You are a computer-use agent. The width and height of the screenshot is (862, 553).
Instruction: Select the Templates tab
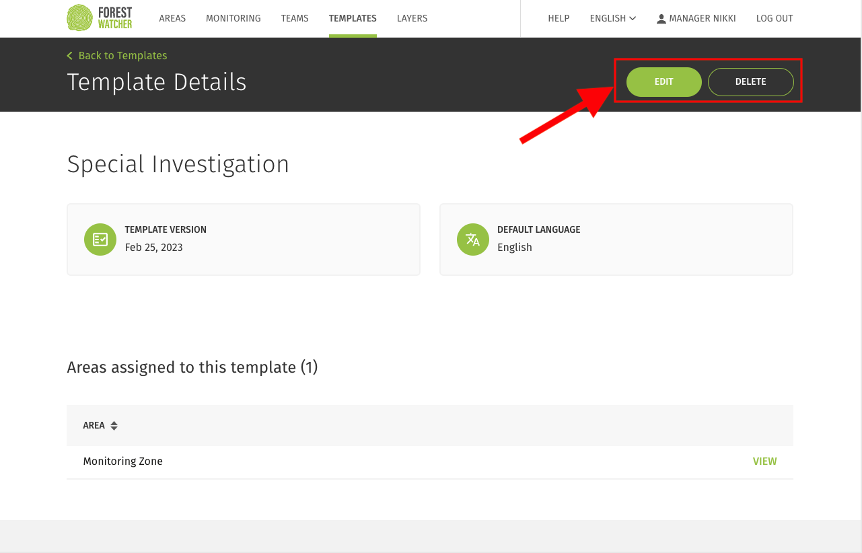(x=353, y=19)
